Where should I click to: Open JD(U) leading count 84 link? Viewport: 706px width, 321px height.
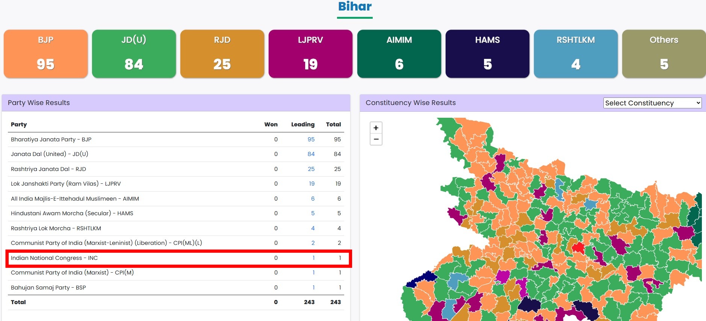pyautogui.click(x=311, y=154)
